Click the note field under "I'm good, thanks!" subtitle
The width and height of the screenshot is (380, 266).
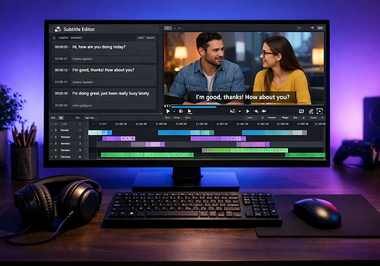[113, 82]
